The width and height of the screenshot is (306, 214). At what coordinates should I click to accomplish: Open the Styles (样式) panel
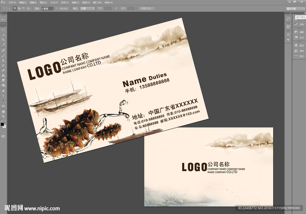pos(299,37)
